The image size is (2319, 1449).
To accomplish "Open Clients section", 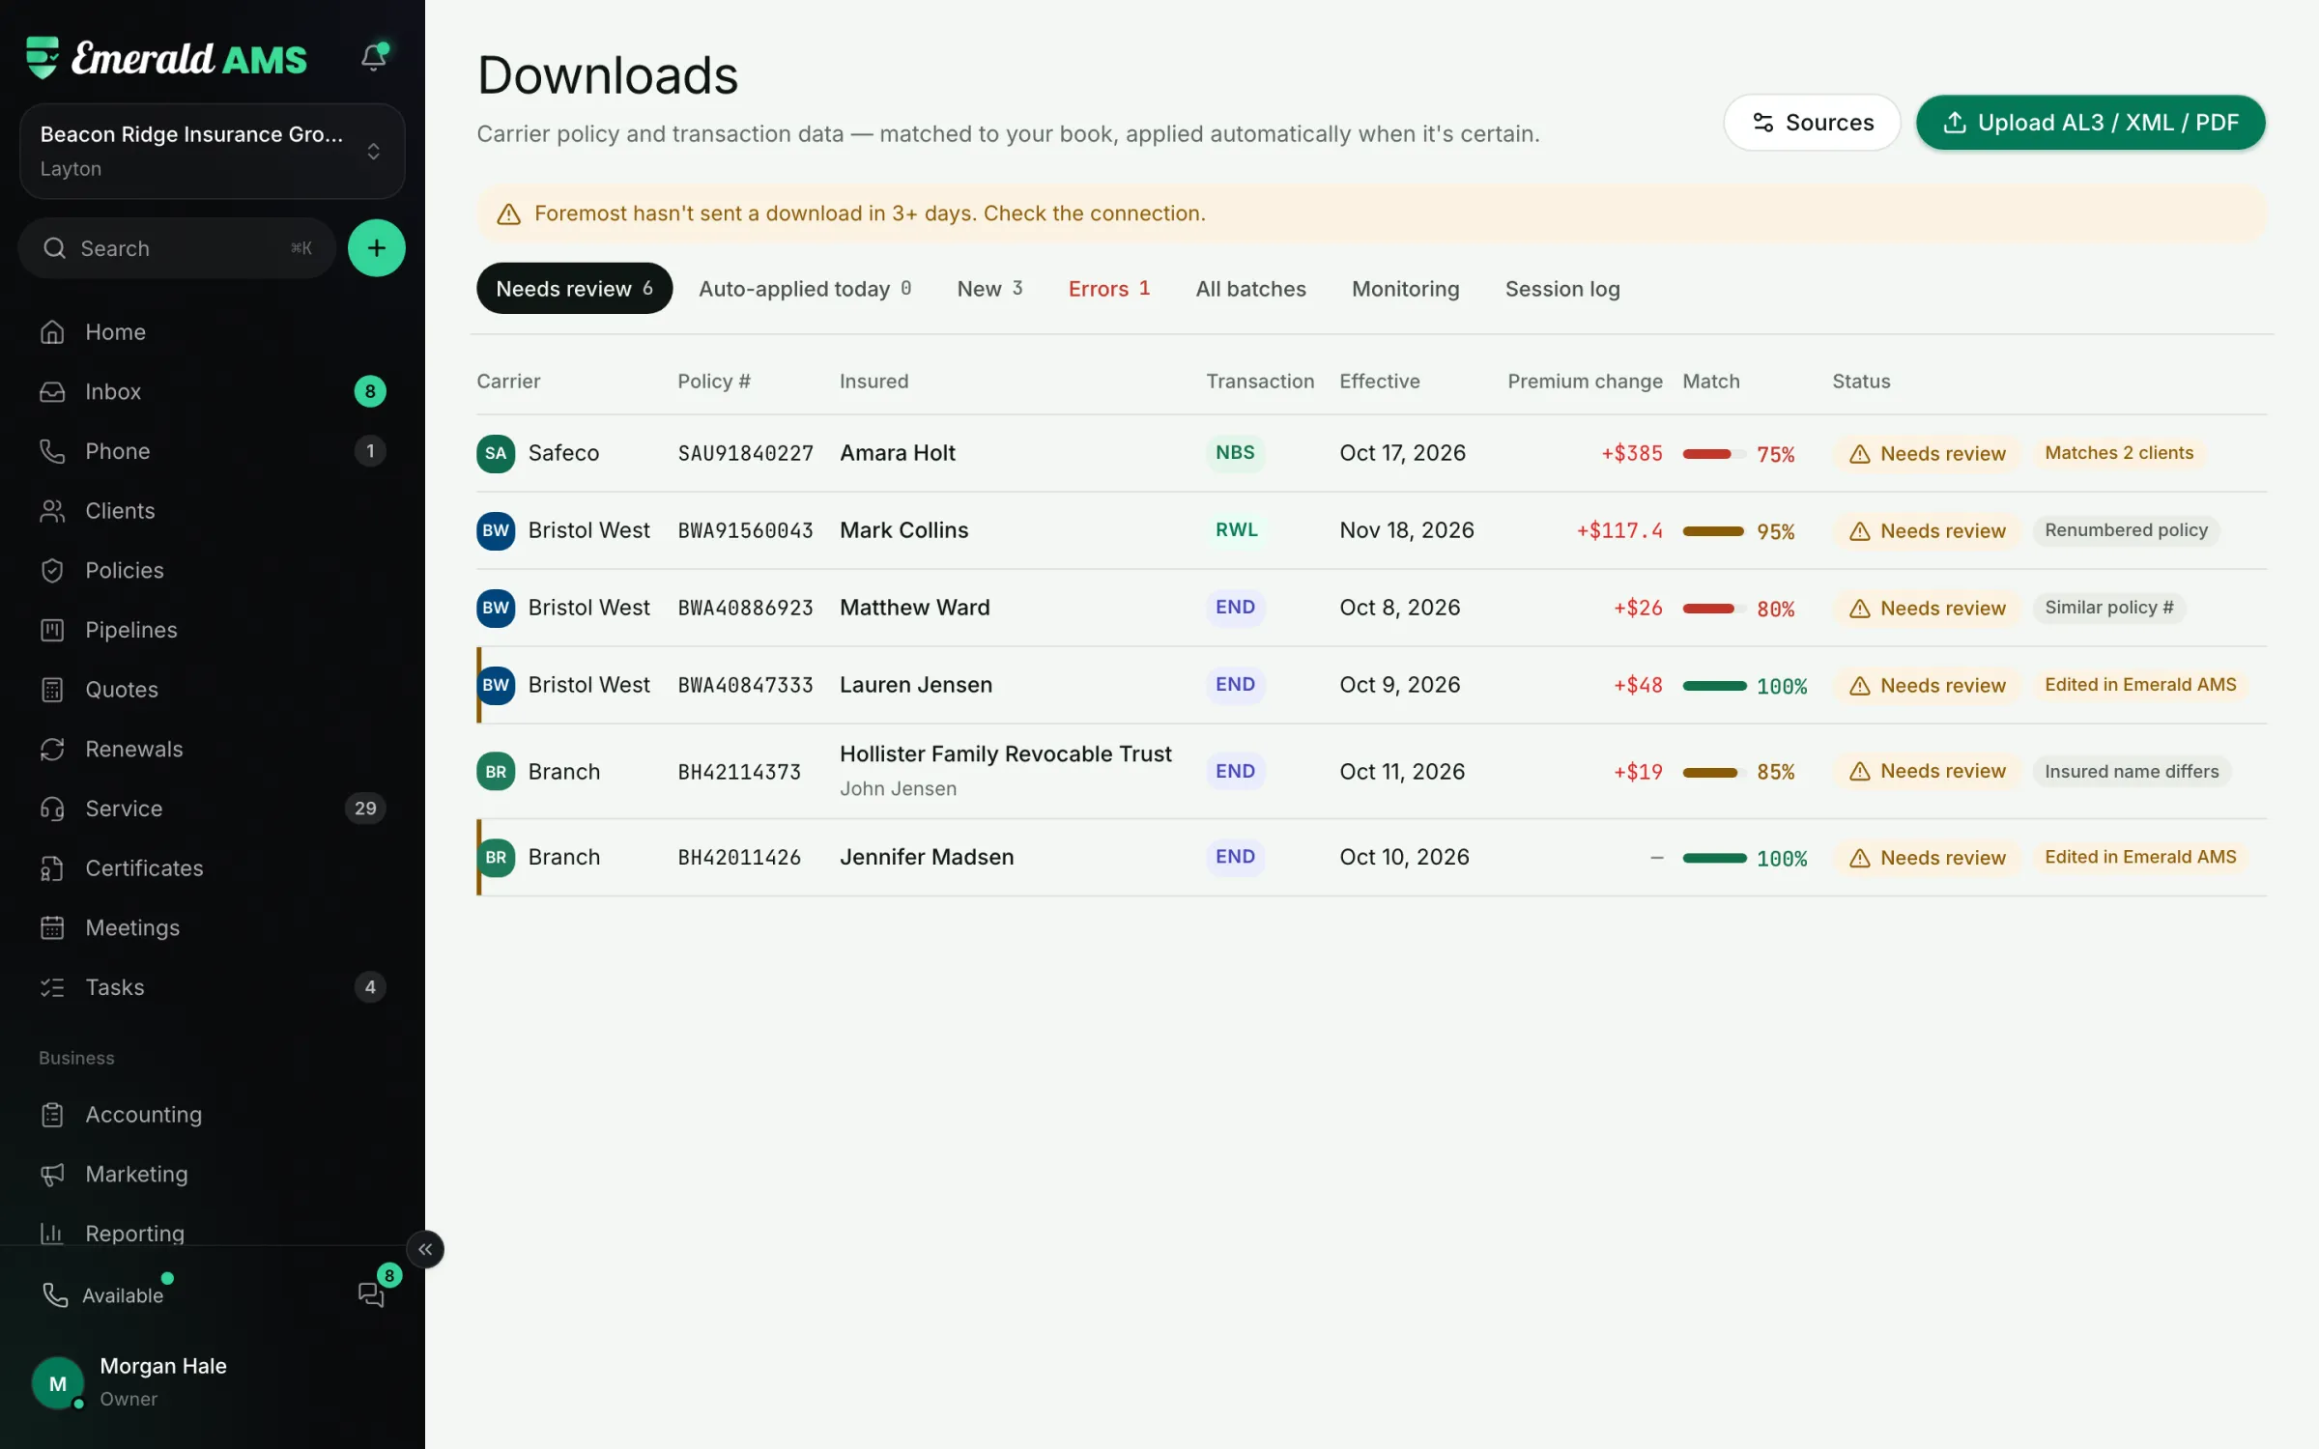I will click(x=213, y=510).
